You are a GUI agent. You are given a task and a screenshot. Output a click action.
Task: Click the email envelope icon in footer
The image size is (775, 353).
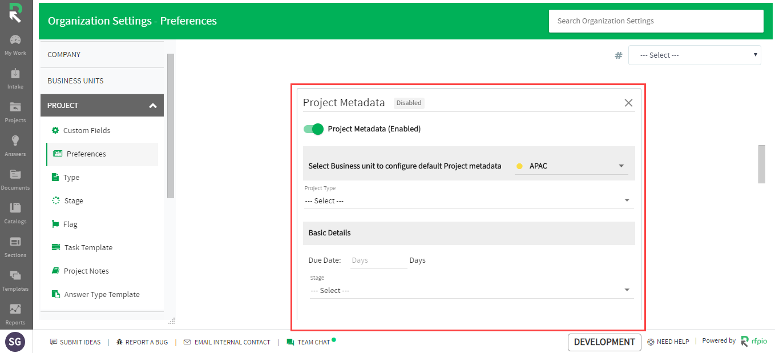[x=187, y=342]
